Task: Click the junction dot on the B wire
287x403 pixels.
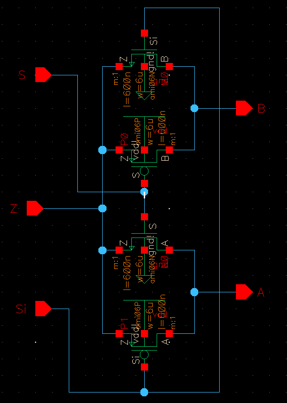Action: click(194, 108)
